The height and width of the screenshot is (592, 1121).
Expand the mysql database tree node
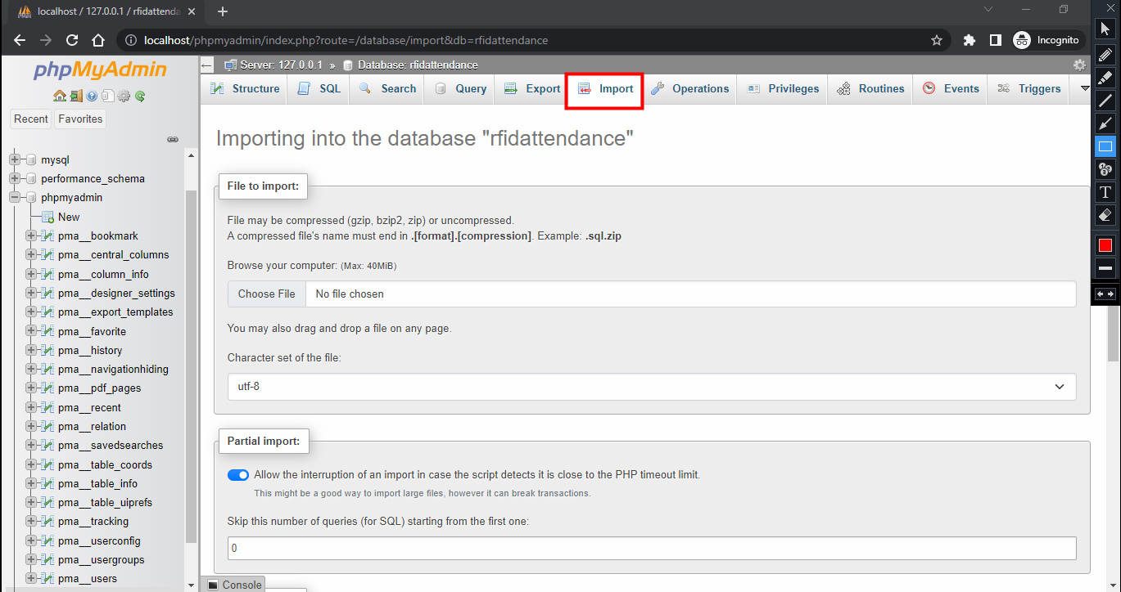15,160
